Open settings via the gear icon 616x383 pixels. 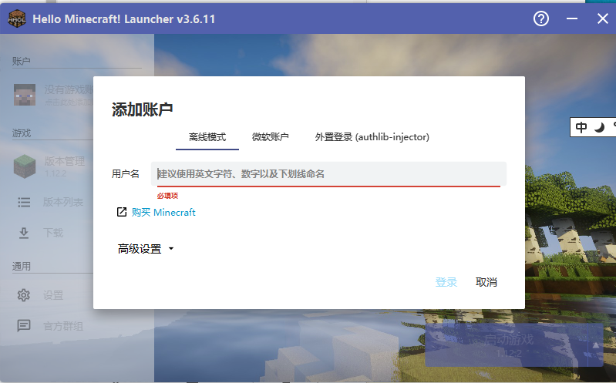point(25,295)
